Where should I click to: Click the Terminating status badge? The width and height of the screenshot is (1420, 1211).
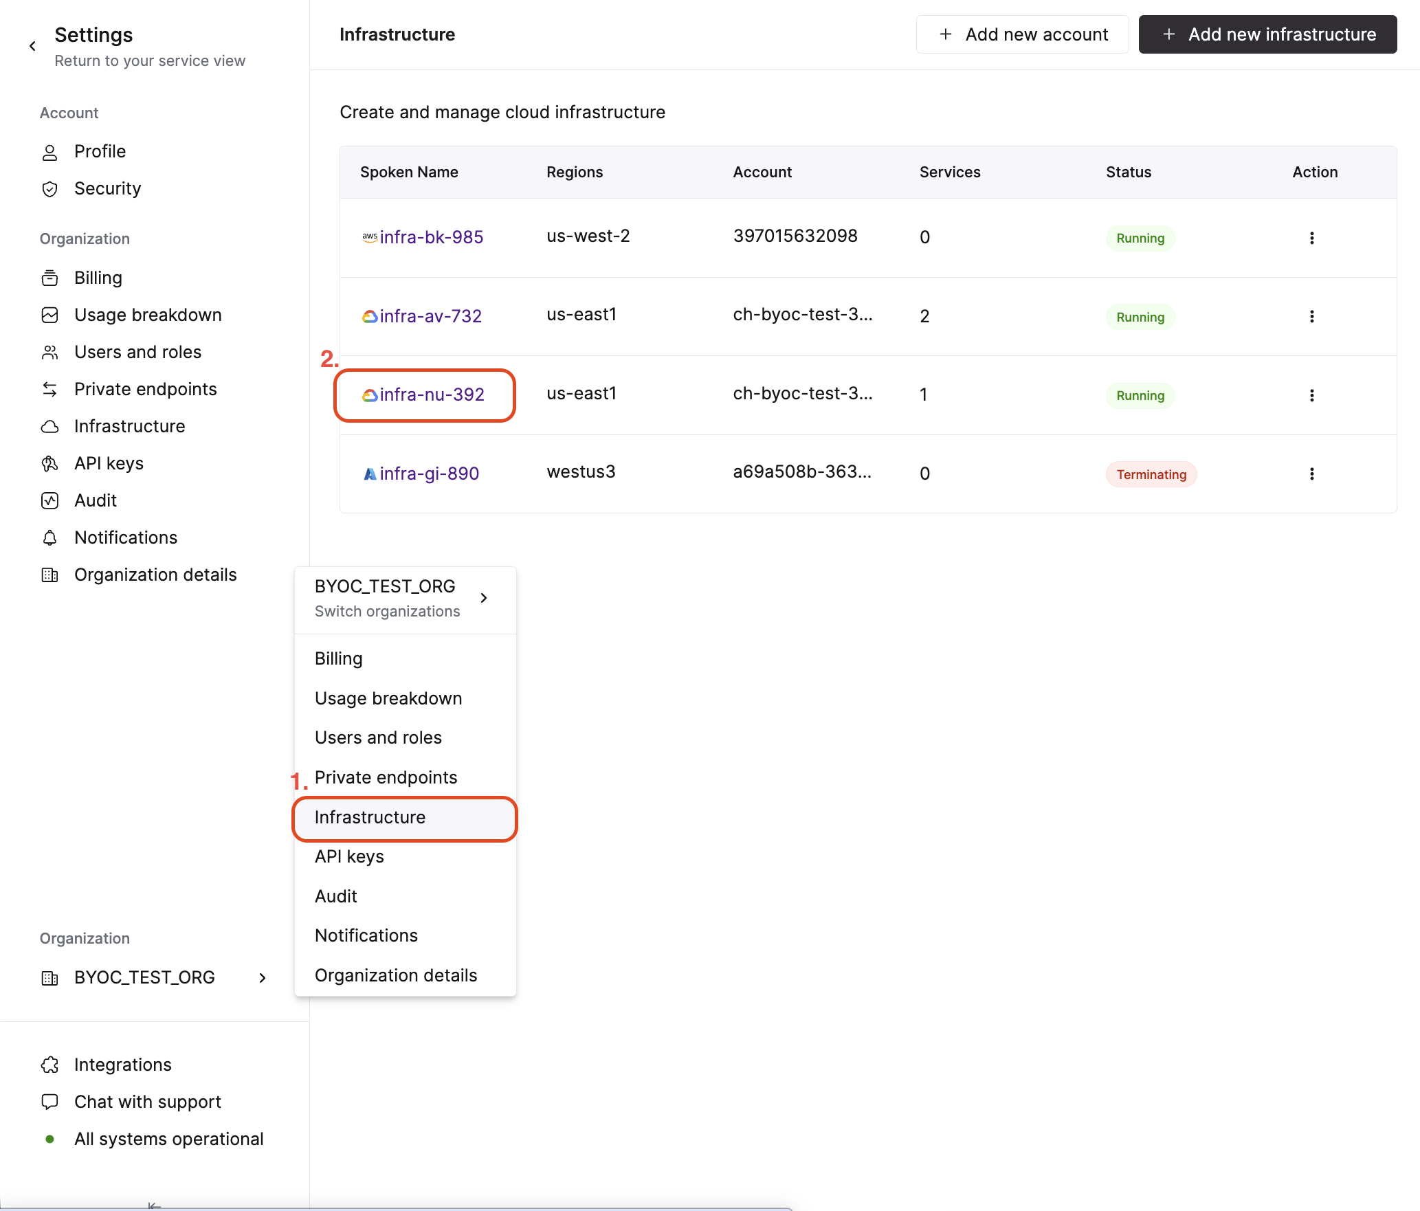point(1151,474)
